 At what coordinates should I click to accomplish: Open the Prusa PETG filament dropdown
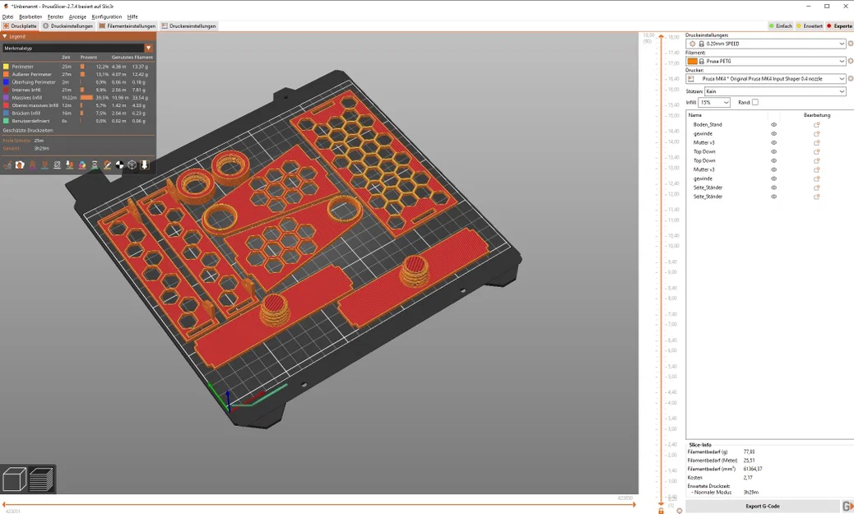pos(766,61)
